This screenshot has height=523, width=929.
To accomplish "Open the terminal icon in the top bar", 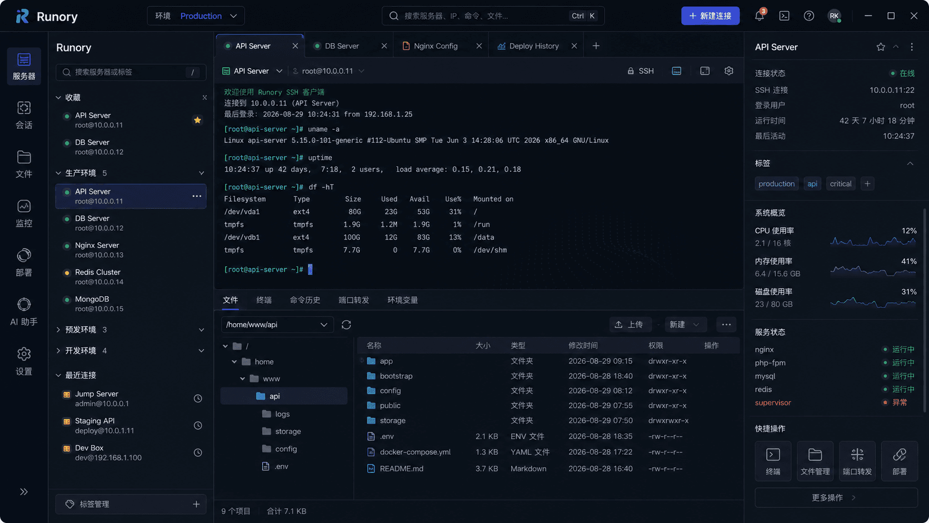I will click(784, 16).
